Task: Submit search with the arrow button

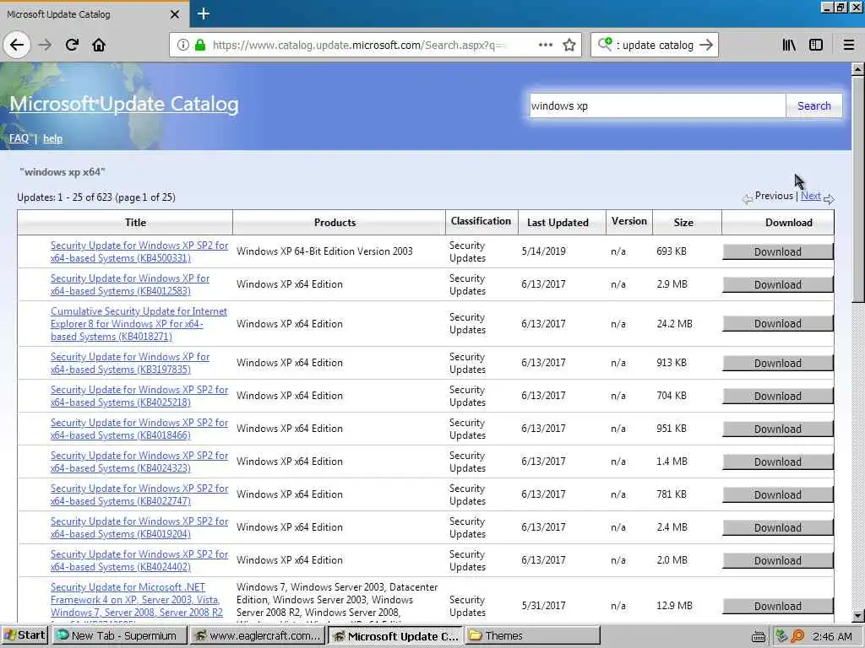Action: 706,45
